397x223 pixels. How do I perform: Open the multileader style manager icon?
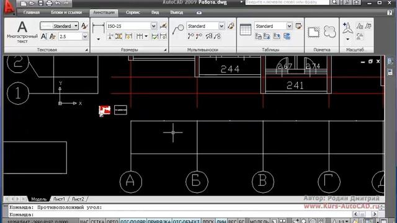click(x=231, y=26)
